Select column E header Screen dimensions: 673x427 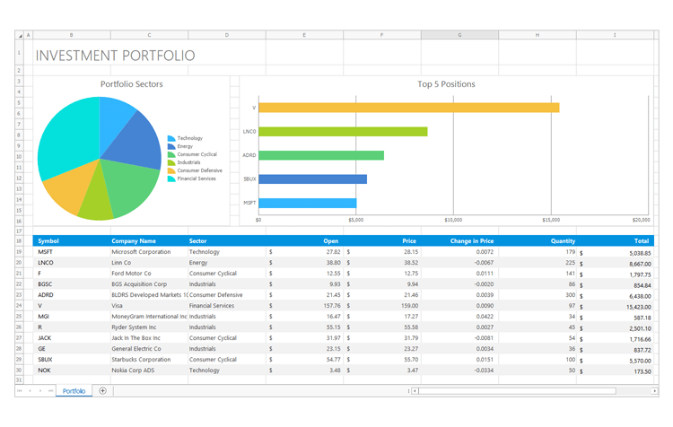[304, 35]
